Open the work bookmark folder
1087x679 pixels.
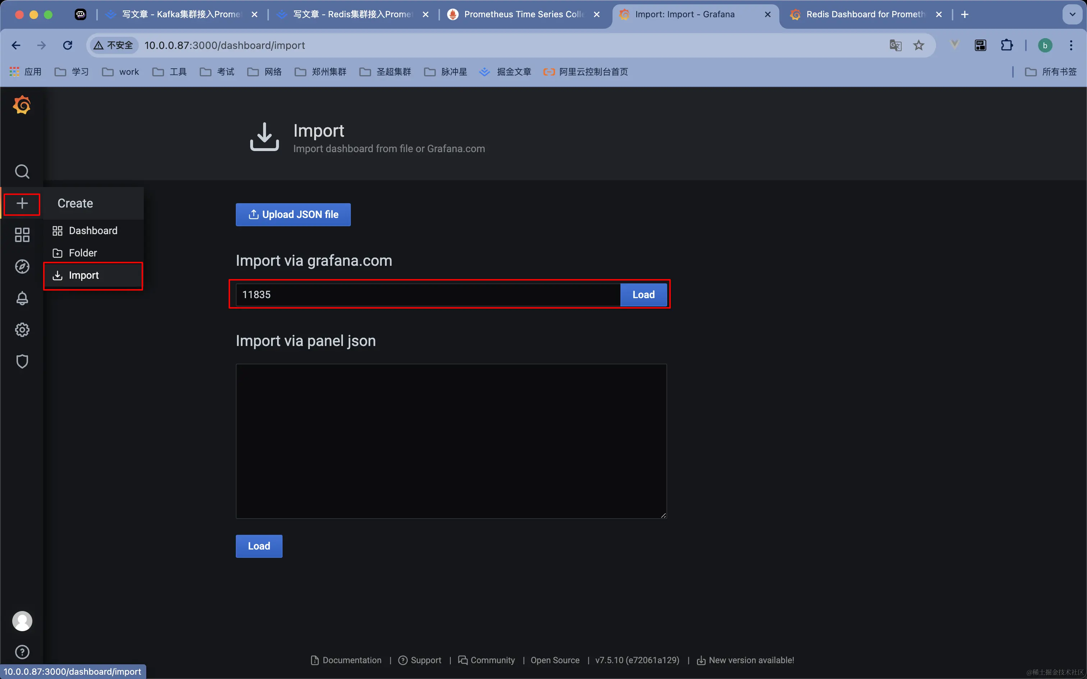tap(121, 72)
